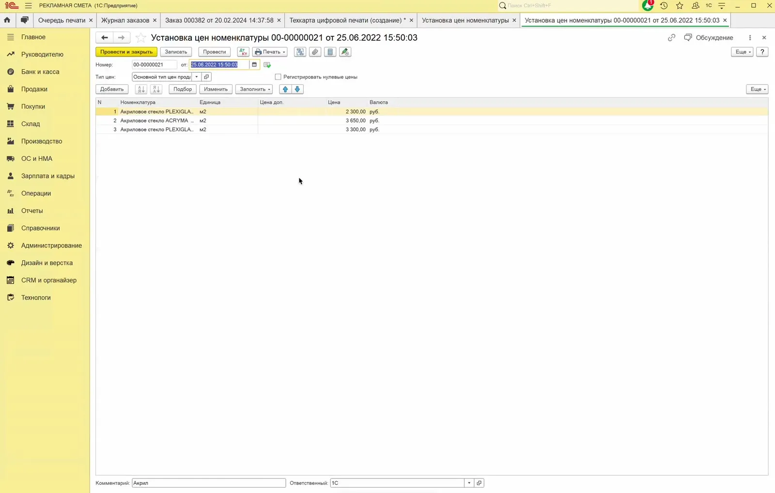Click Записать button
This screenshot has height=493, width=775.
176,52
